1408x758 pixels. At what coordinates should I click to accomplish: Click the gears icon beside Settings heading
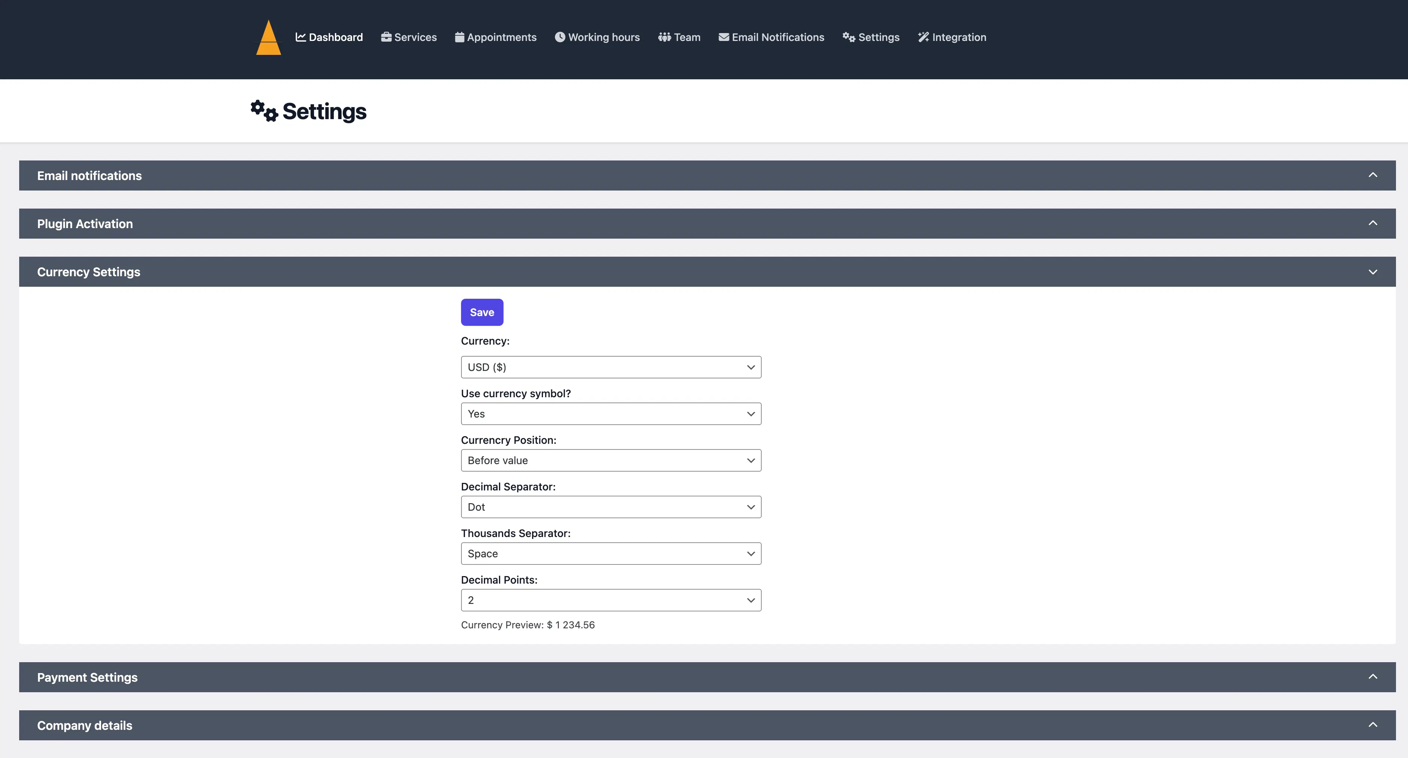click(265, 111)
